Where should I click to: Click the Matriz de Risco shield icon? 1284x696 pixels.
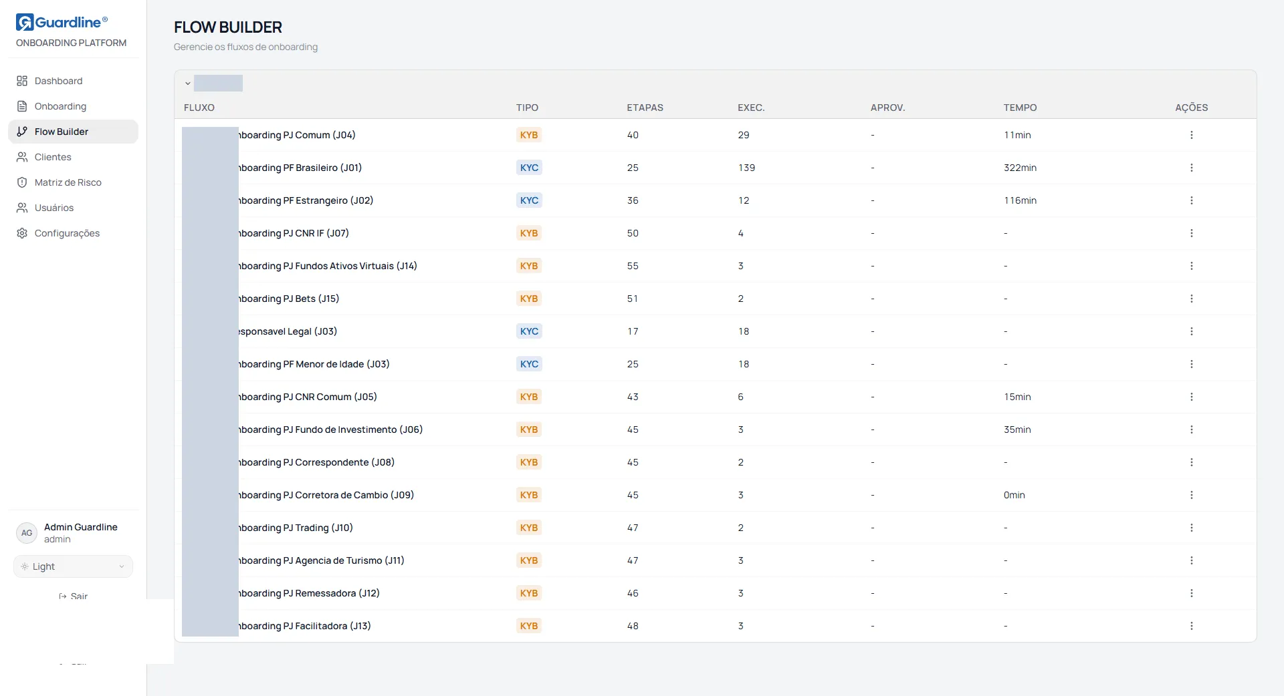pos(22,182)
